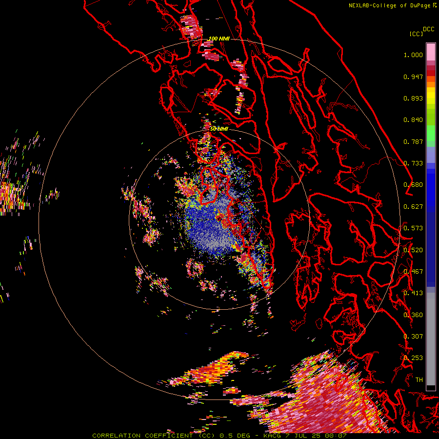Select the 0.680 scale value

(413, 185)
